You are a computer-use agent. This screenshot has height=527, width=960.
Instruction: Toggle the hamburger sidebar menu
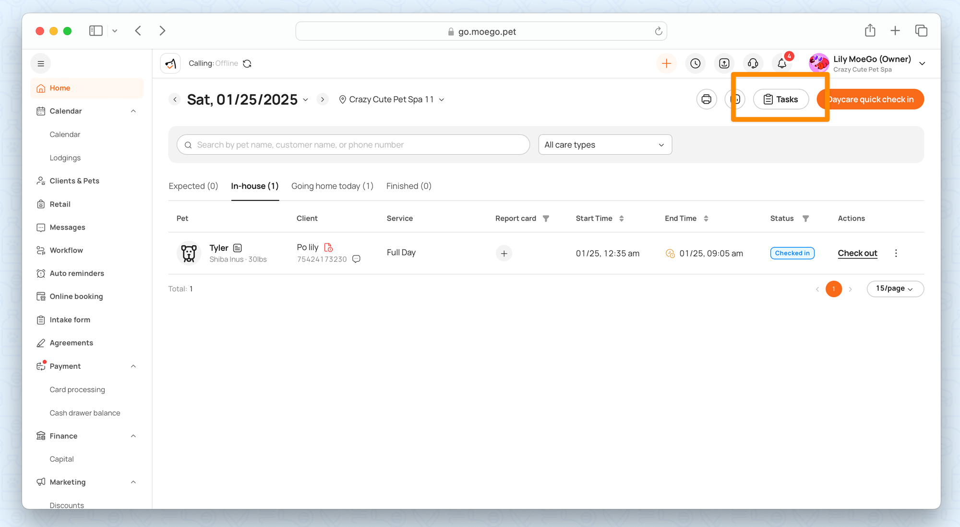click(41, 63)
